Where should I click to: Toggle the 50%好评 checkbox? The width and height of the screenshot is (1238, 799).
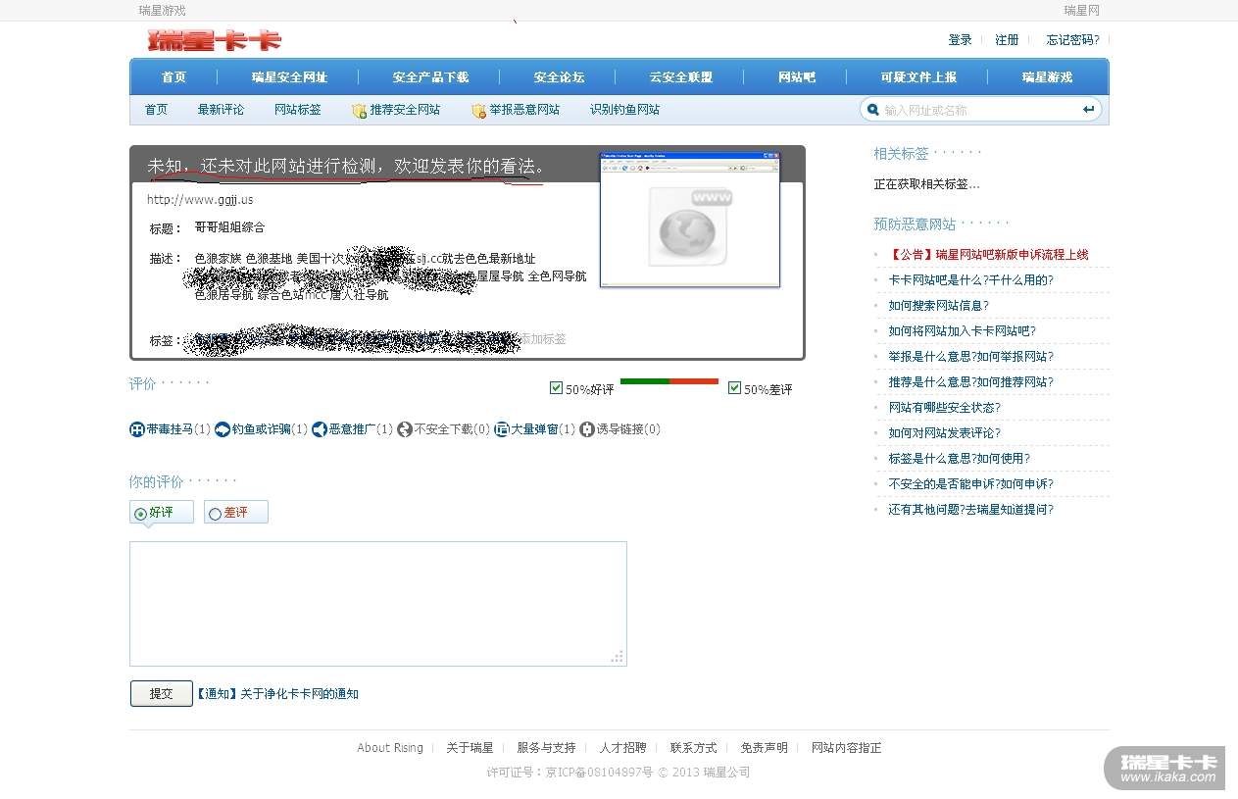coord(557,388)
